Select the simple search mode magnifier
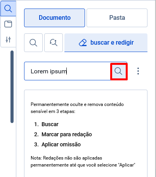 tap(33, 43)
